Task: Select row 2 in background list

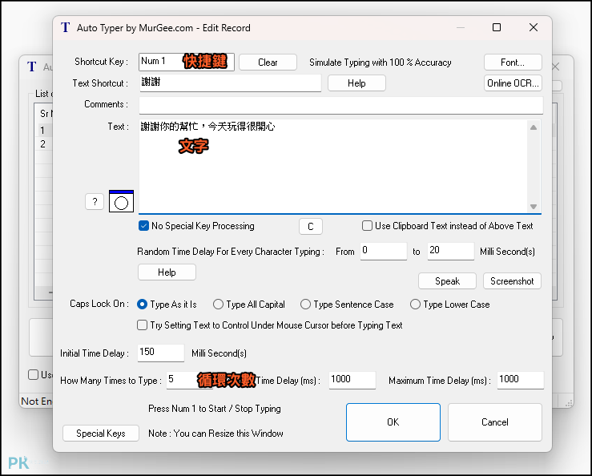Action: click(45, 144)
